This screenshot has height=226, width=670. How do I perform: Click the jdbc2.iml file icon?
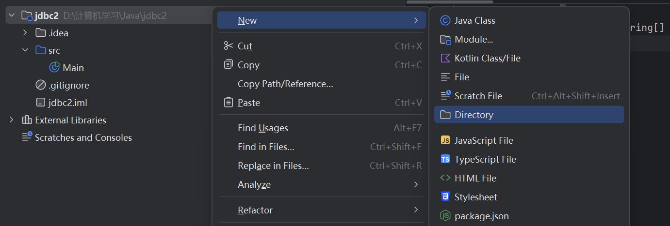pos(41,103)
